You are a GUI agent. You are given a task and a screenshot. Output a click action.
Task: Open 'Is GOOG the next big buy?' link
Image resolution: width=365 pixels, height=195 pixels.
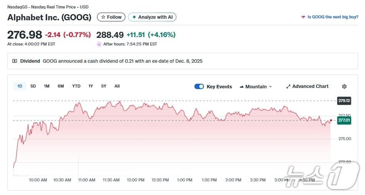[333, 17]
